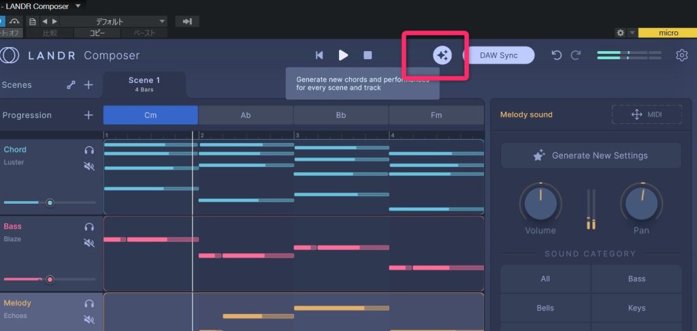Click the scene link icon beside Scenes
The height and width of the screenshot is (331, 697).
tap(71, 85)
